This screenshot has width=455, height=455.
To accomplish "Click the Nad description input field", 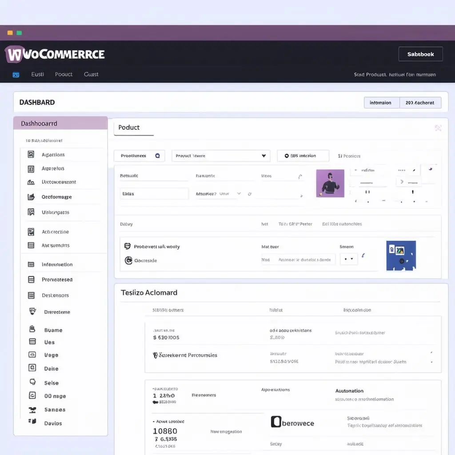I will pos(298,259).
